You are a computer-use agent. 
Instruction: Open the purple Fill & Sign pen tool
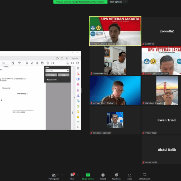pos(78,96)
